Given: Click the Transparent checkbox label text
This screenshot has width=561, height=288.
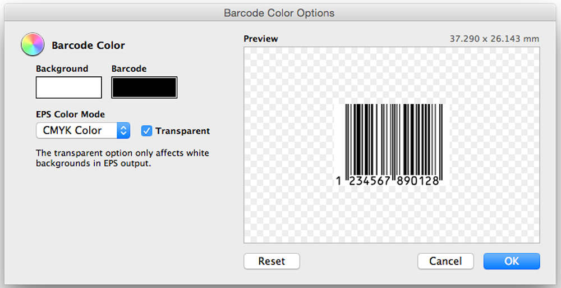Looking at the screenshot, I should [x=182, y=131].
